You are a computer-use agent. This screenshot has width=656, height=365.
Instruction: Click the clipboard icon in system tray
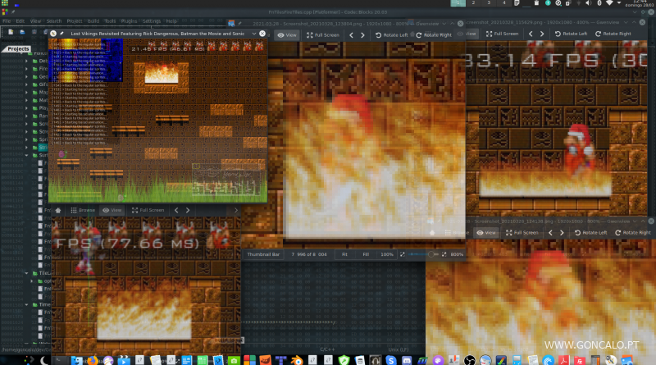[x=536, y=3]
